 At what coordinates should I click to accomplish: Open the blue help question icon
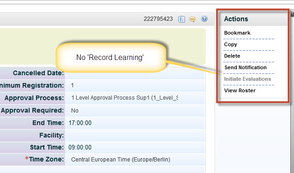pos(204,19)
